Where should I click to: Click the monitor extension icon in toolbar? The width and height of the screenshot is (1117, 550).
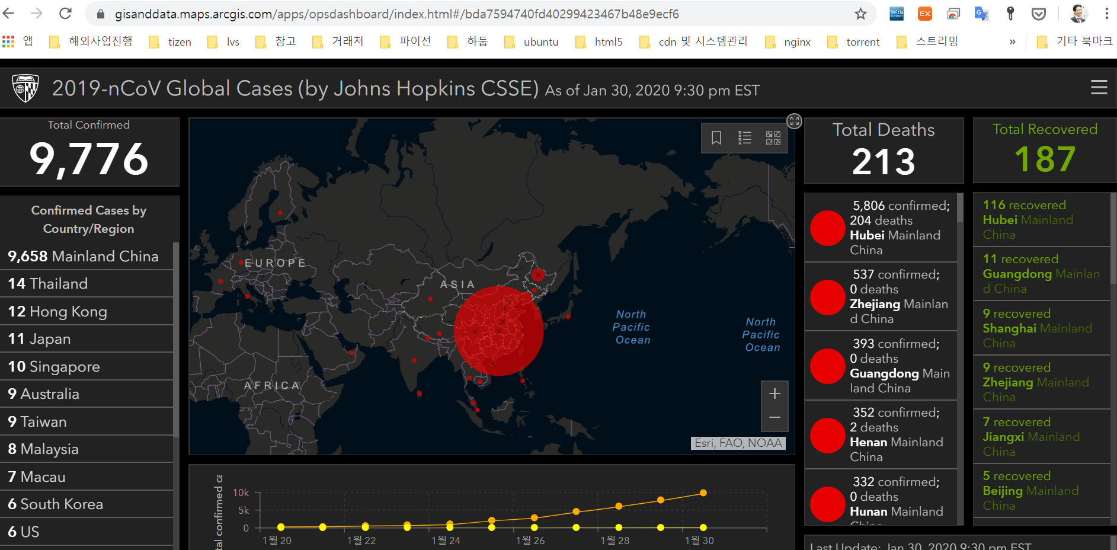tap(953, 14)
